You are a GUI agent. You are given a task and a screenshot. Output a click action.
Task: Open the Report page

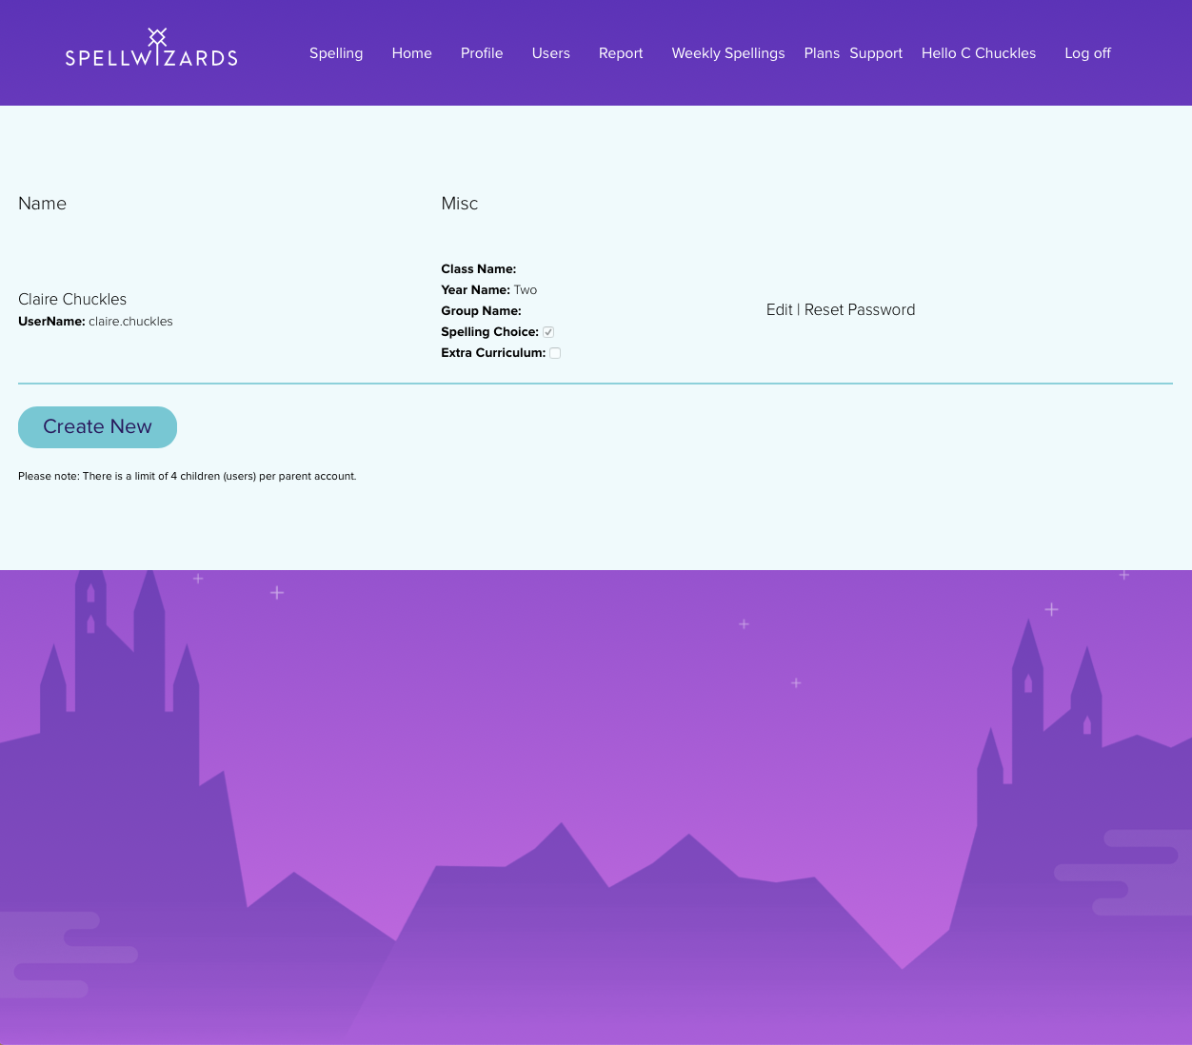621,53
